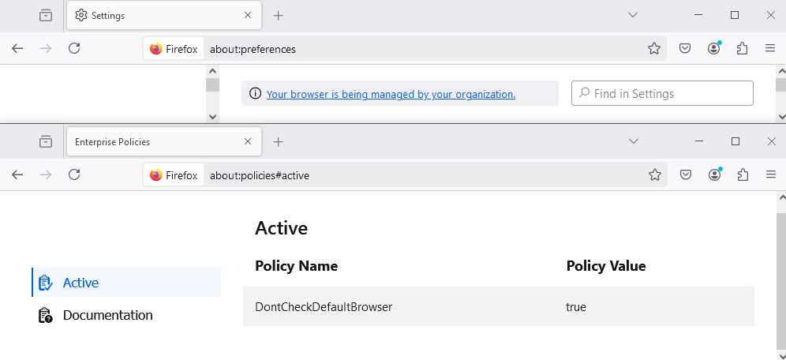Viewport: 786px width, 360px height.
Task: Open a new tab beside the Settings tab
Action: 278,15
